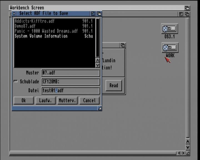Click the file list vertical scrollbar
The width and height of the screenshot is (200, 160).
click(98, 38)
